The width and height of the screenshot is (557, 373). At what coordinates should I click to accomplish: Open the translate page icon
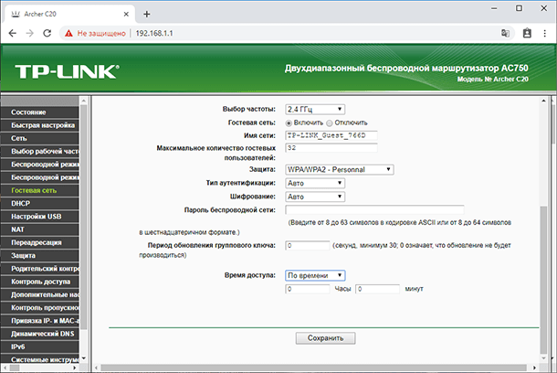(x=505, y=33)
